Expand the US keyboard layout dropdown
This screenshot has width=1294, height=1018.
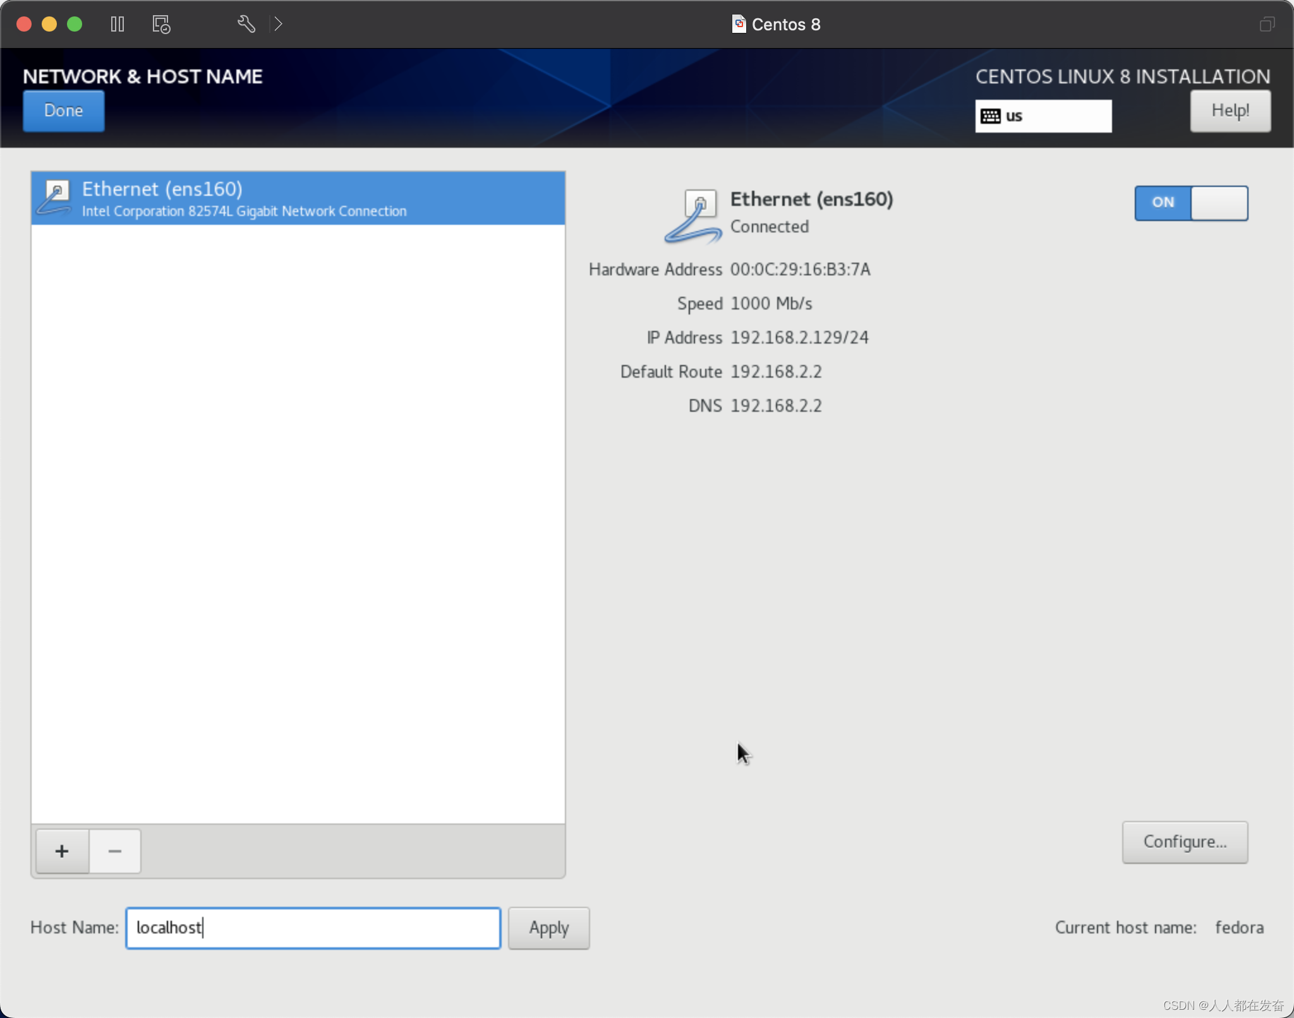pyautogui.click(x=1042, y=114)
